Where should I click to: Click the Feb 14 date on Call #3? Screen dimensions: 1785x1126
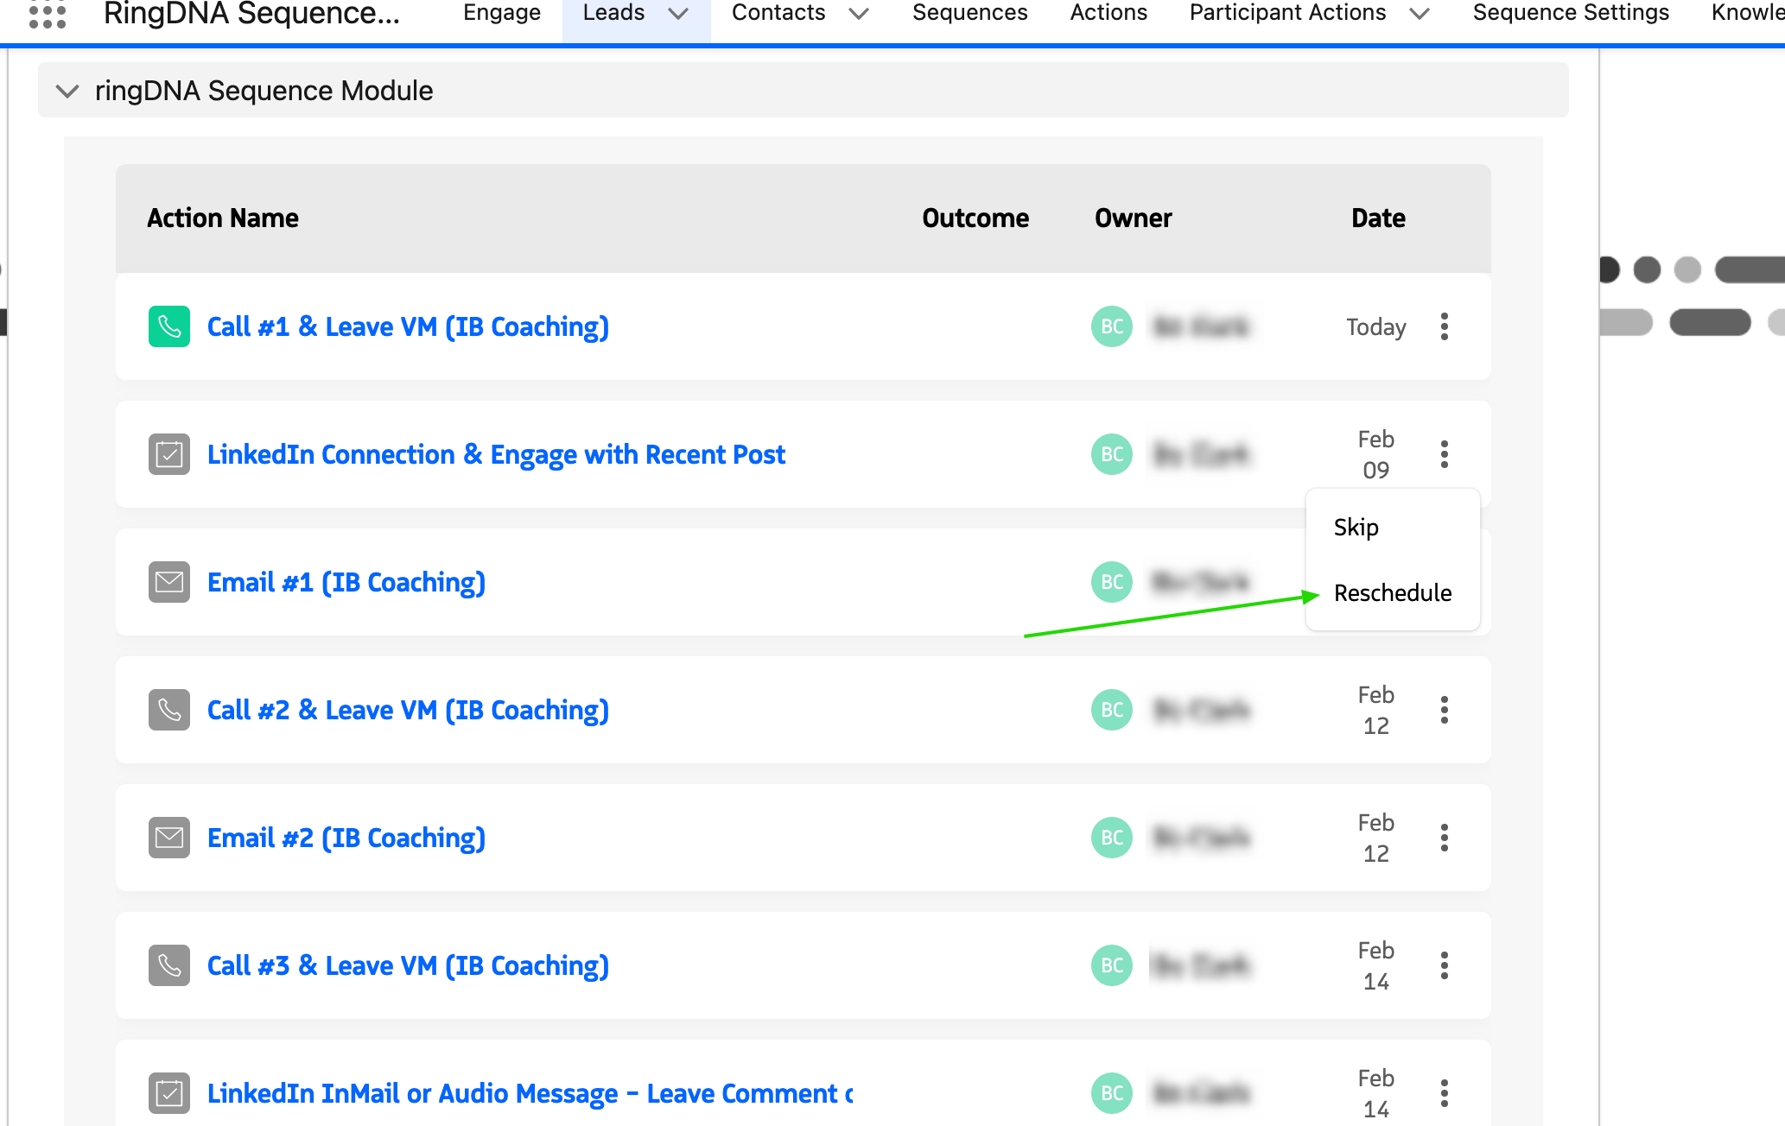point(1375,965)
